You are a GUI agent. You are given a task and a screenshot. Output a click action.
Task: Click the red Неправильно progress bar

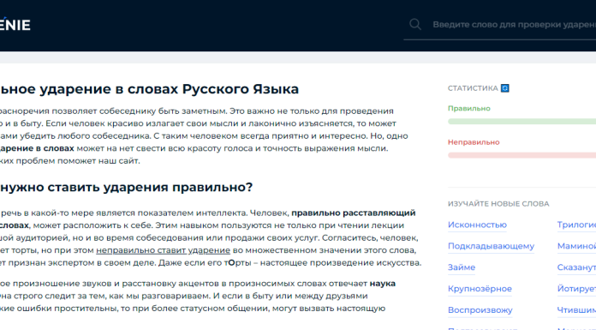521,155
